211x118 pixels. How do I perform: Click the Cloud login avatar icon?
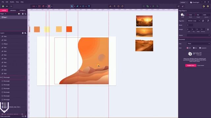click(191, 2)
